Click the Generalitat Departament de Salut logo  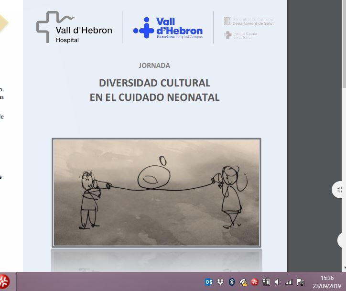pyautogui.click(x=249, y=21)
